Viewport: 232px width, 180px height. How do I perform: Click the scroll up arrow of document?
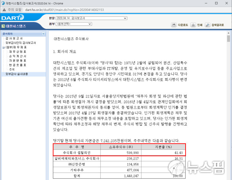point(229,33)
